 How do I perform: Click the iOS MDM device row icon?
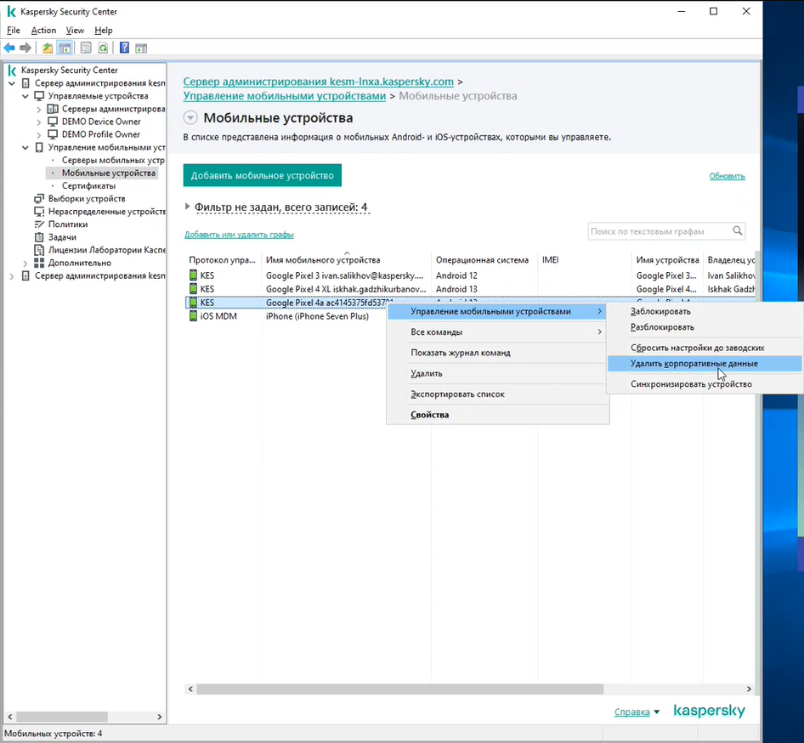tap(193, 316)
